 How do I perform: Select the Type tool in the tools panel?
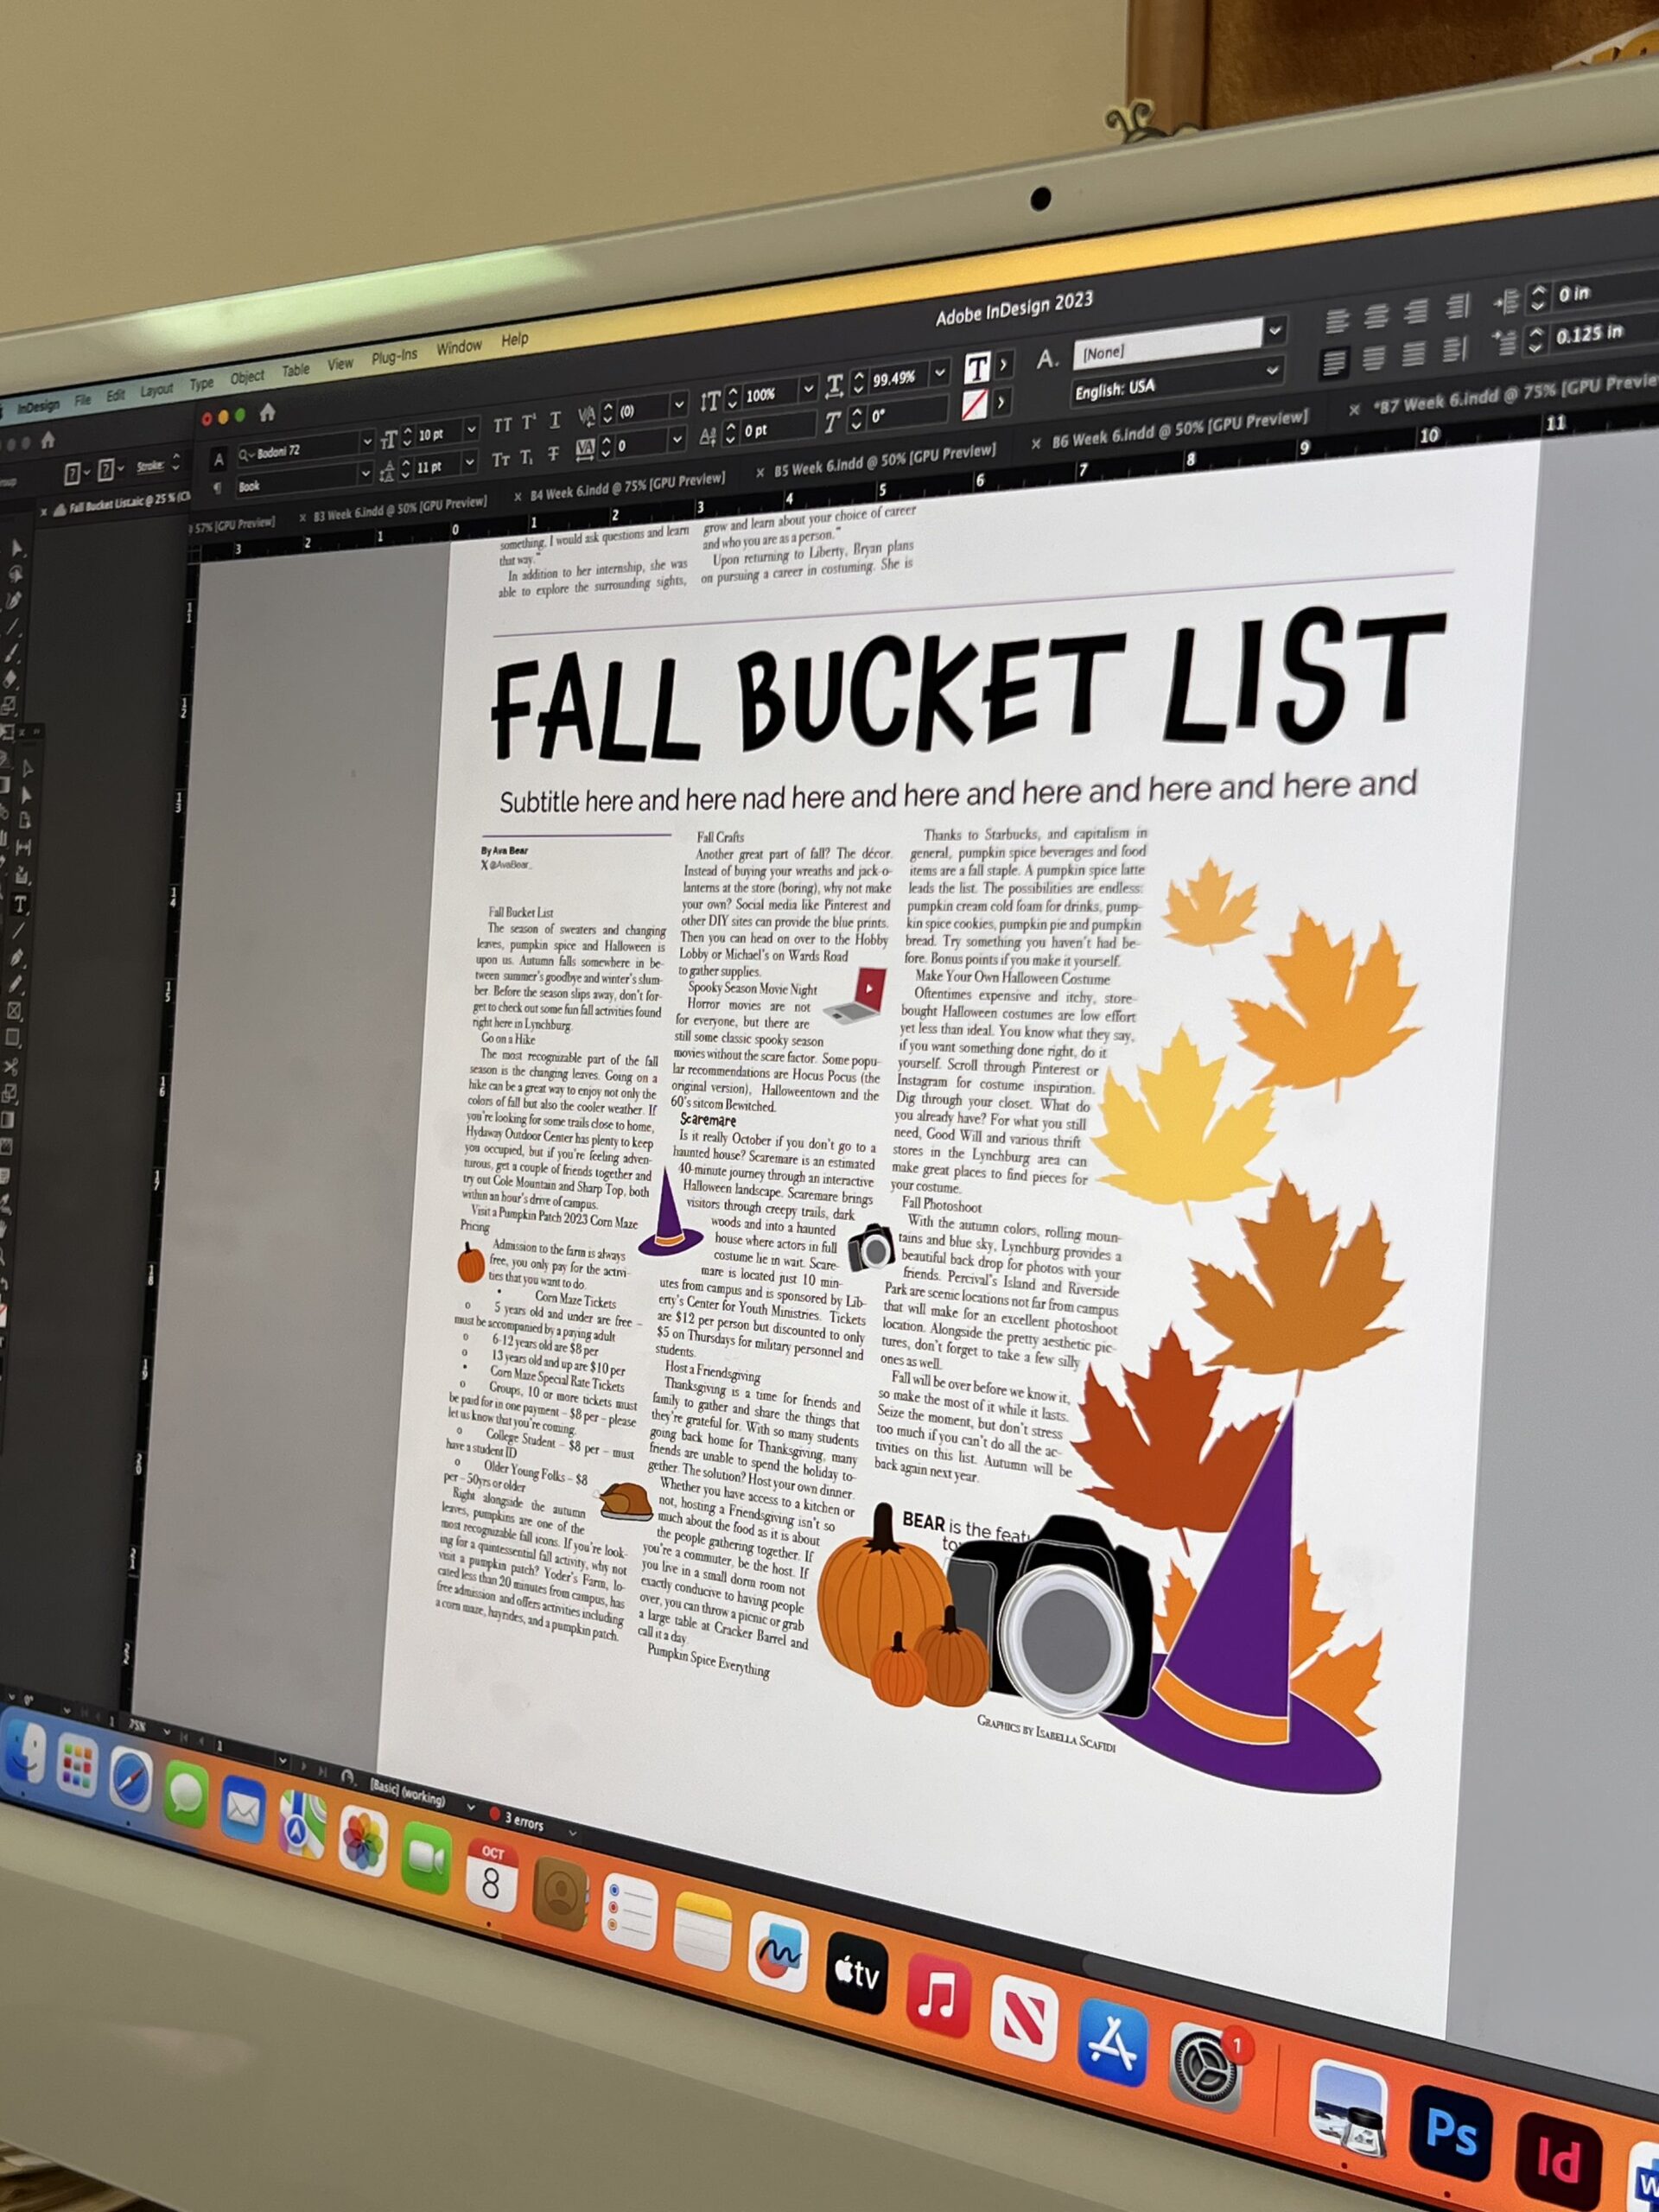click(19, 905)
